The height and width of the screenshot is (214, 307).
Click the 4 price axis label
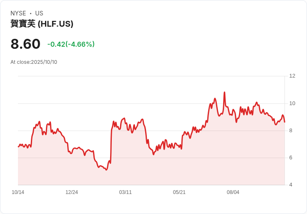(291, 185)
